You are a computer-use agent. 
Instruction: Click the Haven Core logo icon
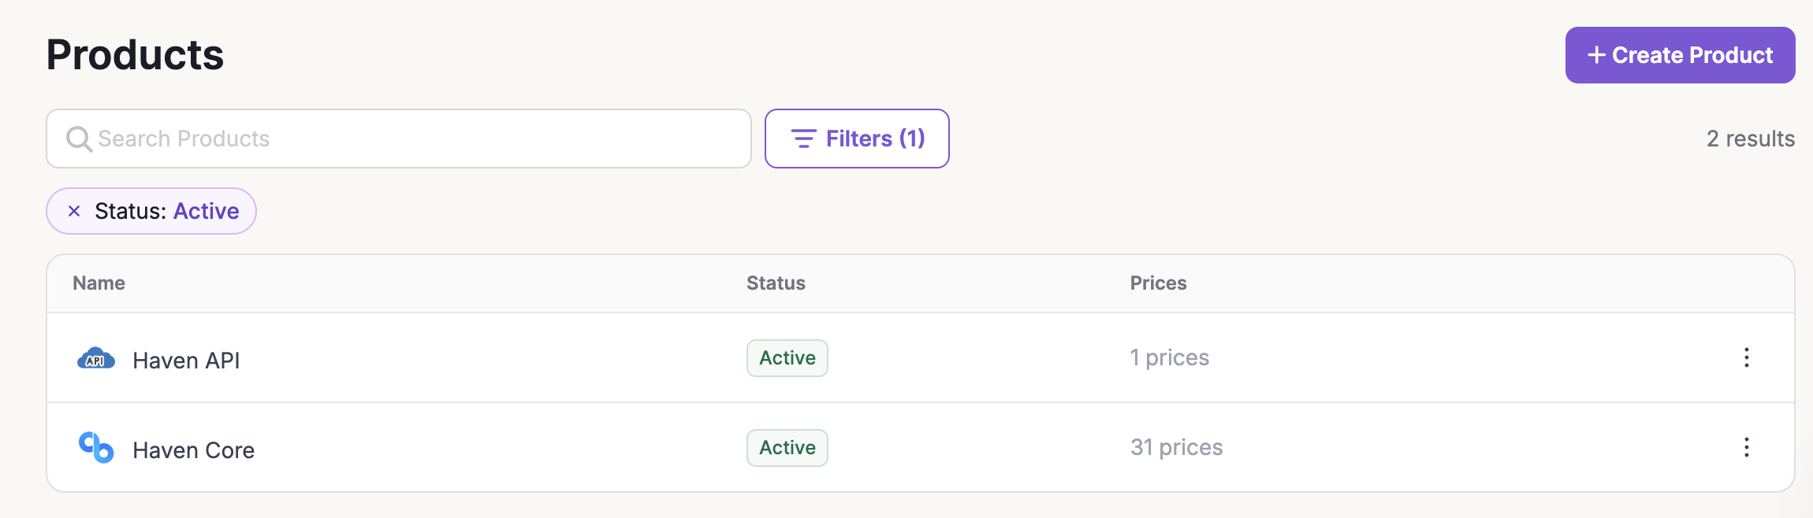(96, 448)
